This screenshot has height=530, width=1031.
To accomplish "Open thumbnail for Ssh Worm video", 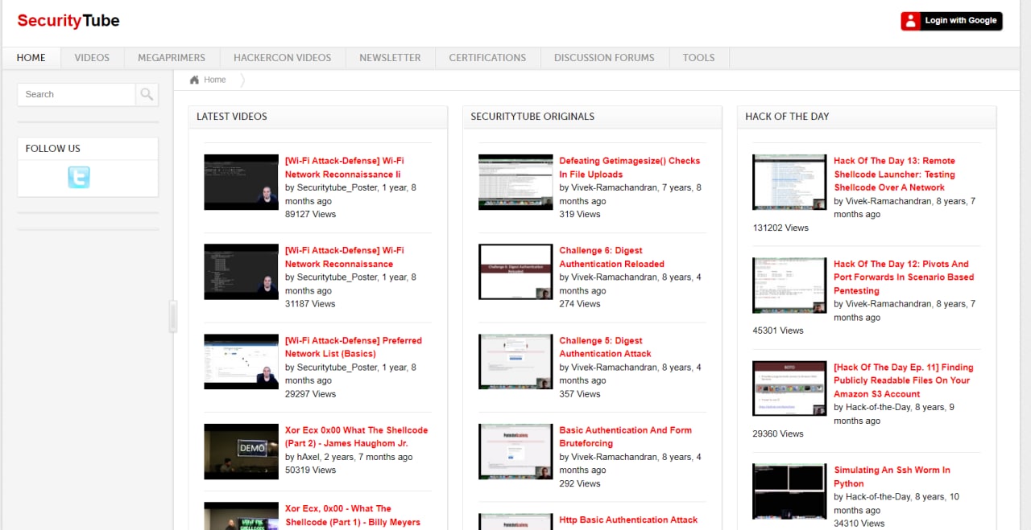I will coord(789,492).
